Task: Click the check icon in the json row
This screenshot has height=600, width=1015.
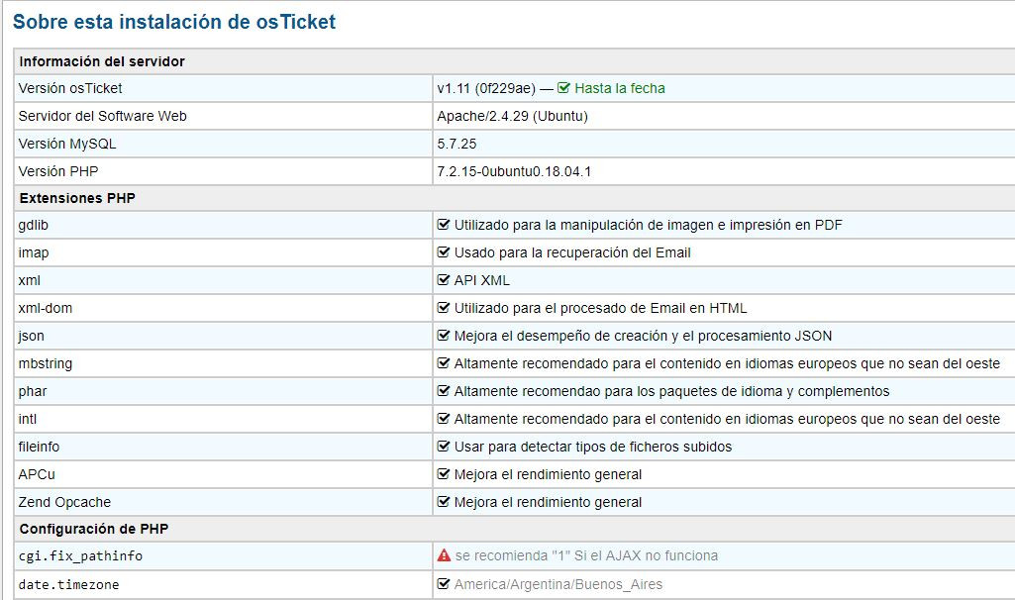Action: coord(444,336)
